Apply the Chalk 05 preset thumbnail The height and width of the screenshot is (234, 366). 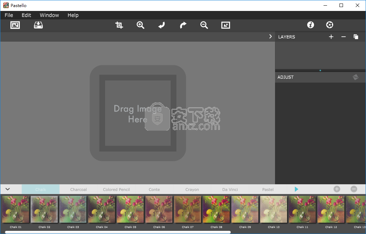[x=131, y=209]
